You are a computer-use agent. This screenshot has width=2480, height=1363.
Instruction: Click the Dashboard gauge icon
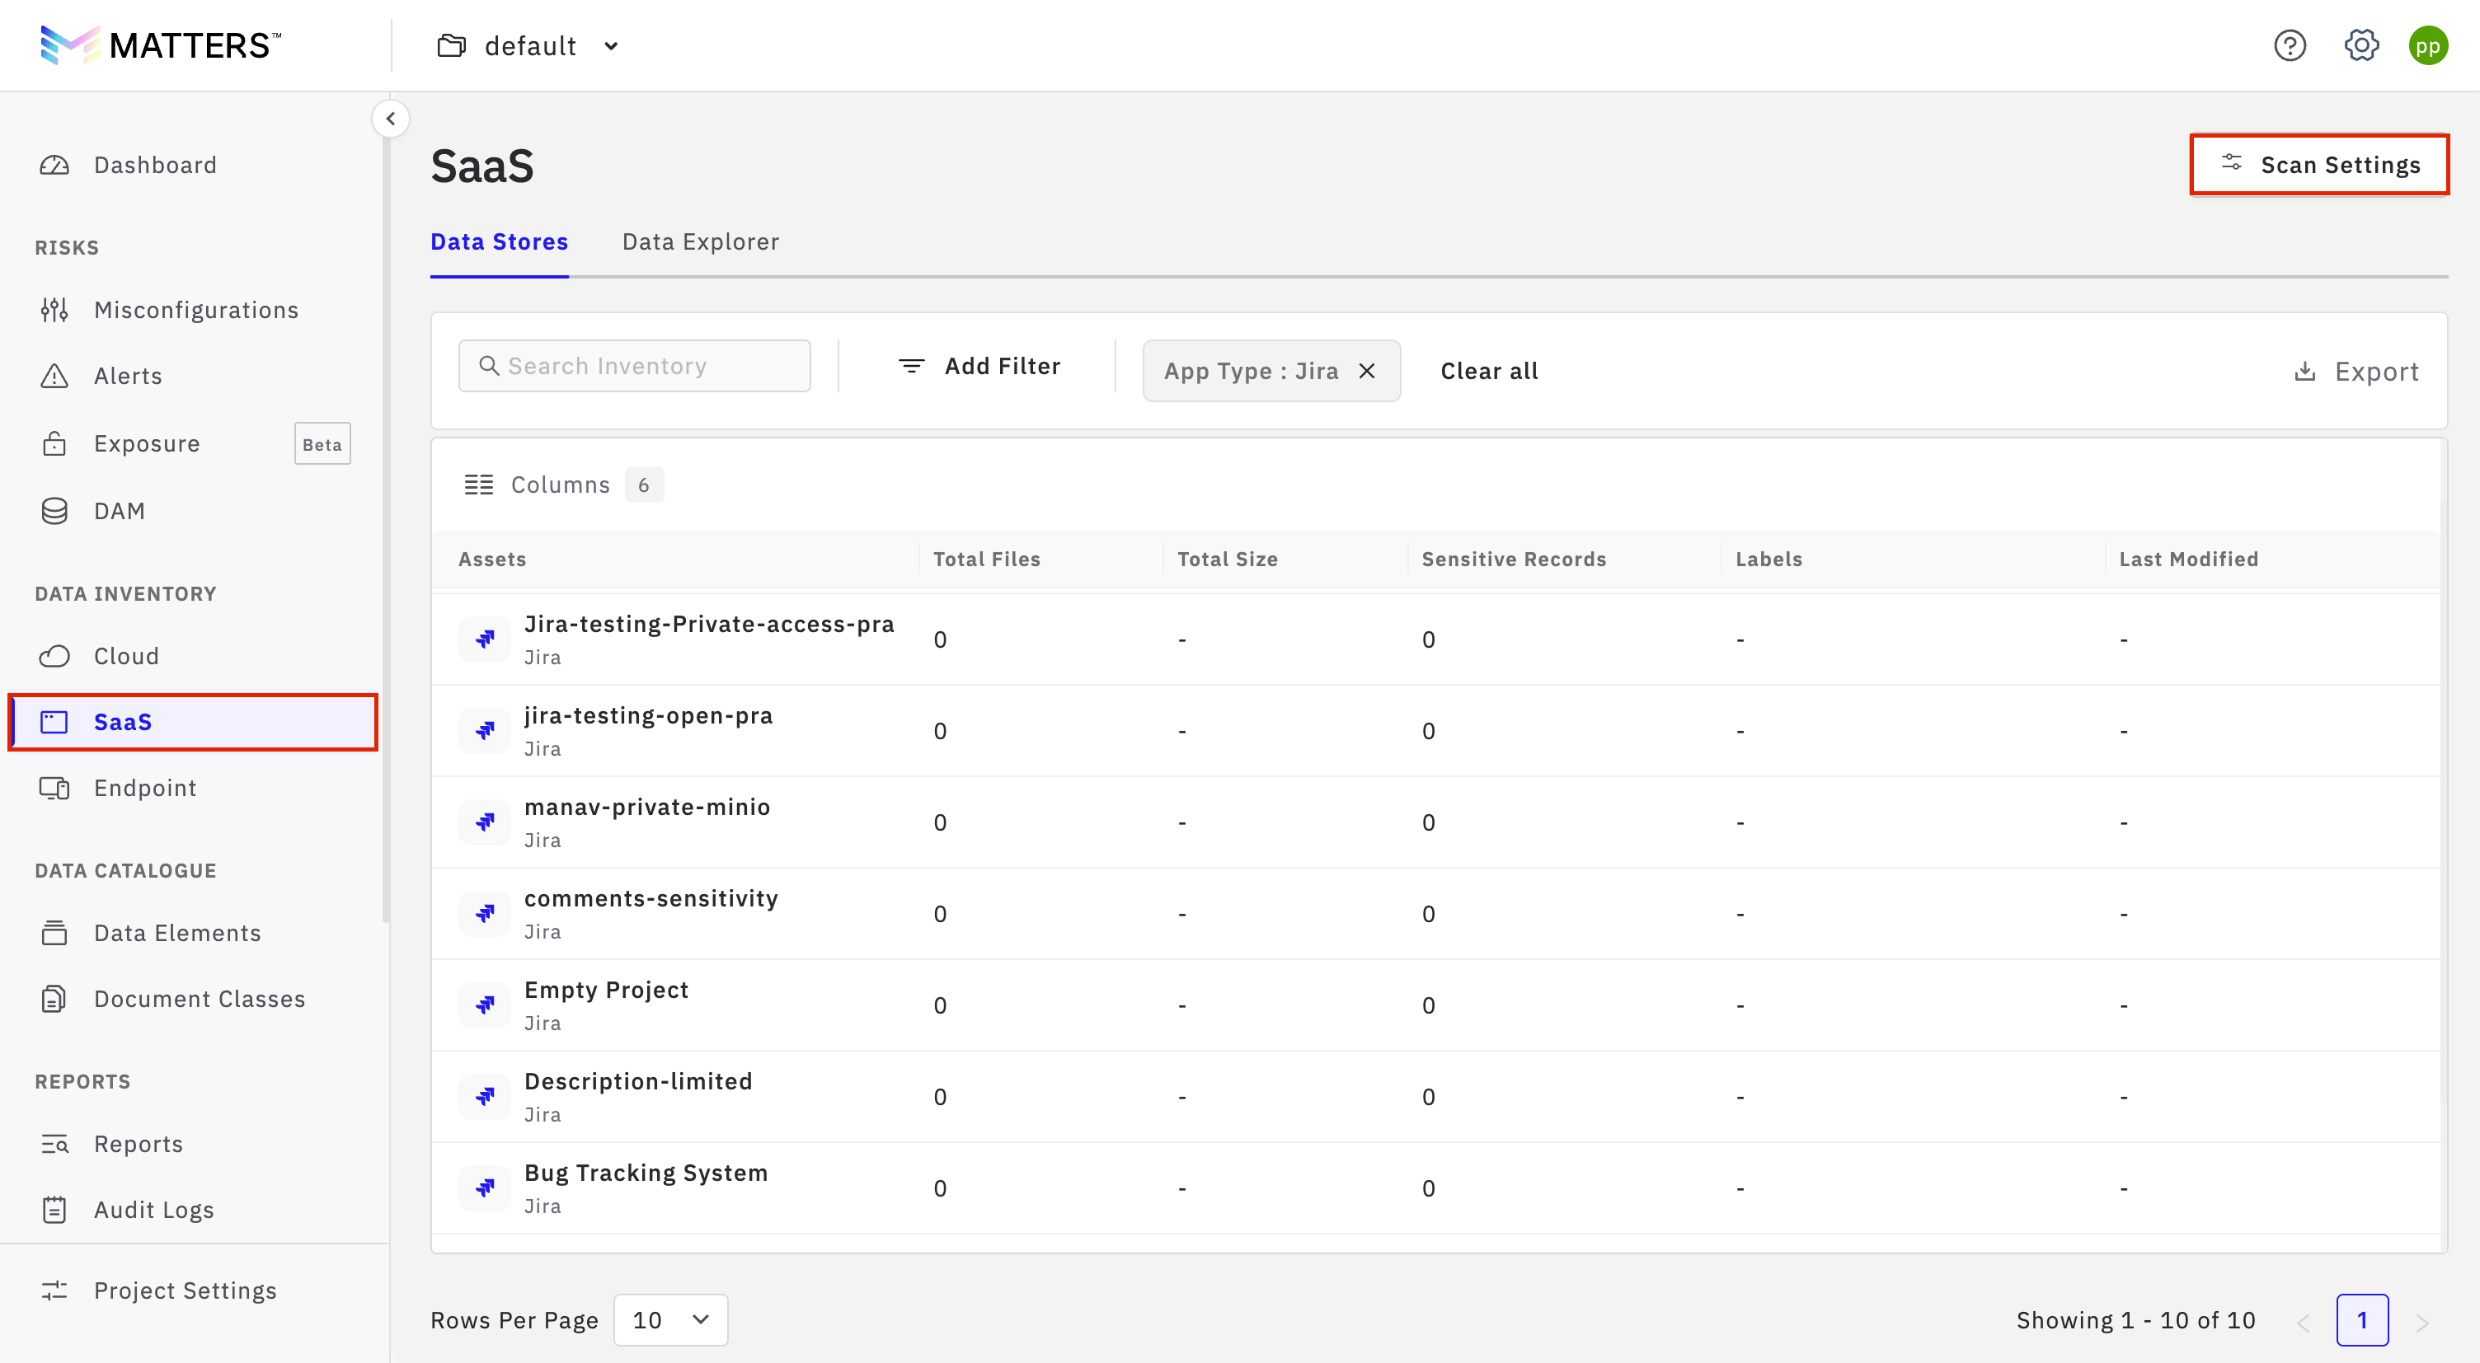click(54, 165)
